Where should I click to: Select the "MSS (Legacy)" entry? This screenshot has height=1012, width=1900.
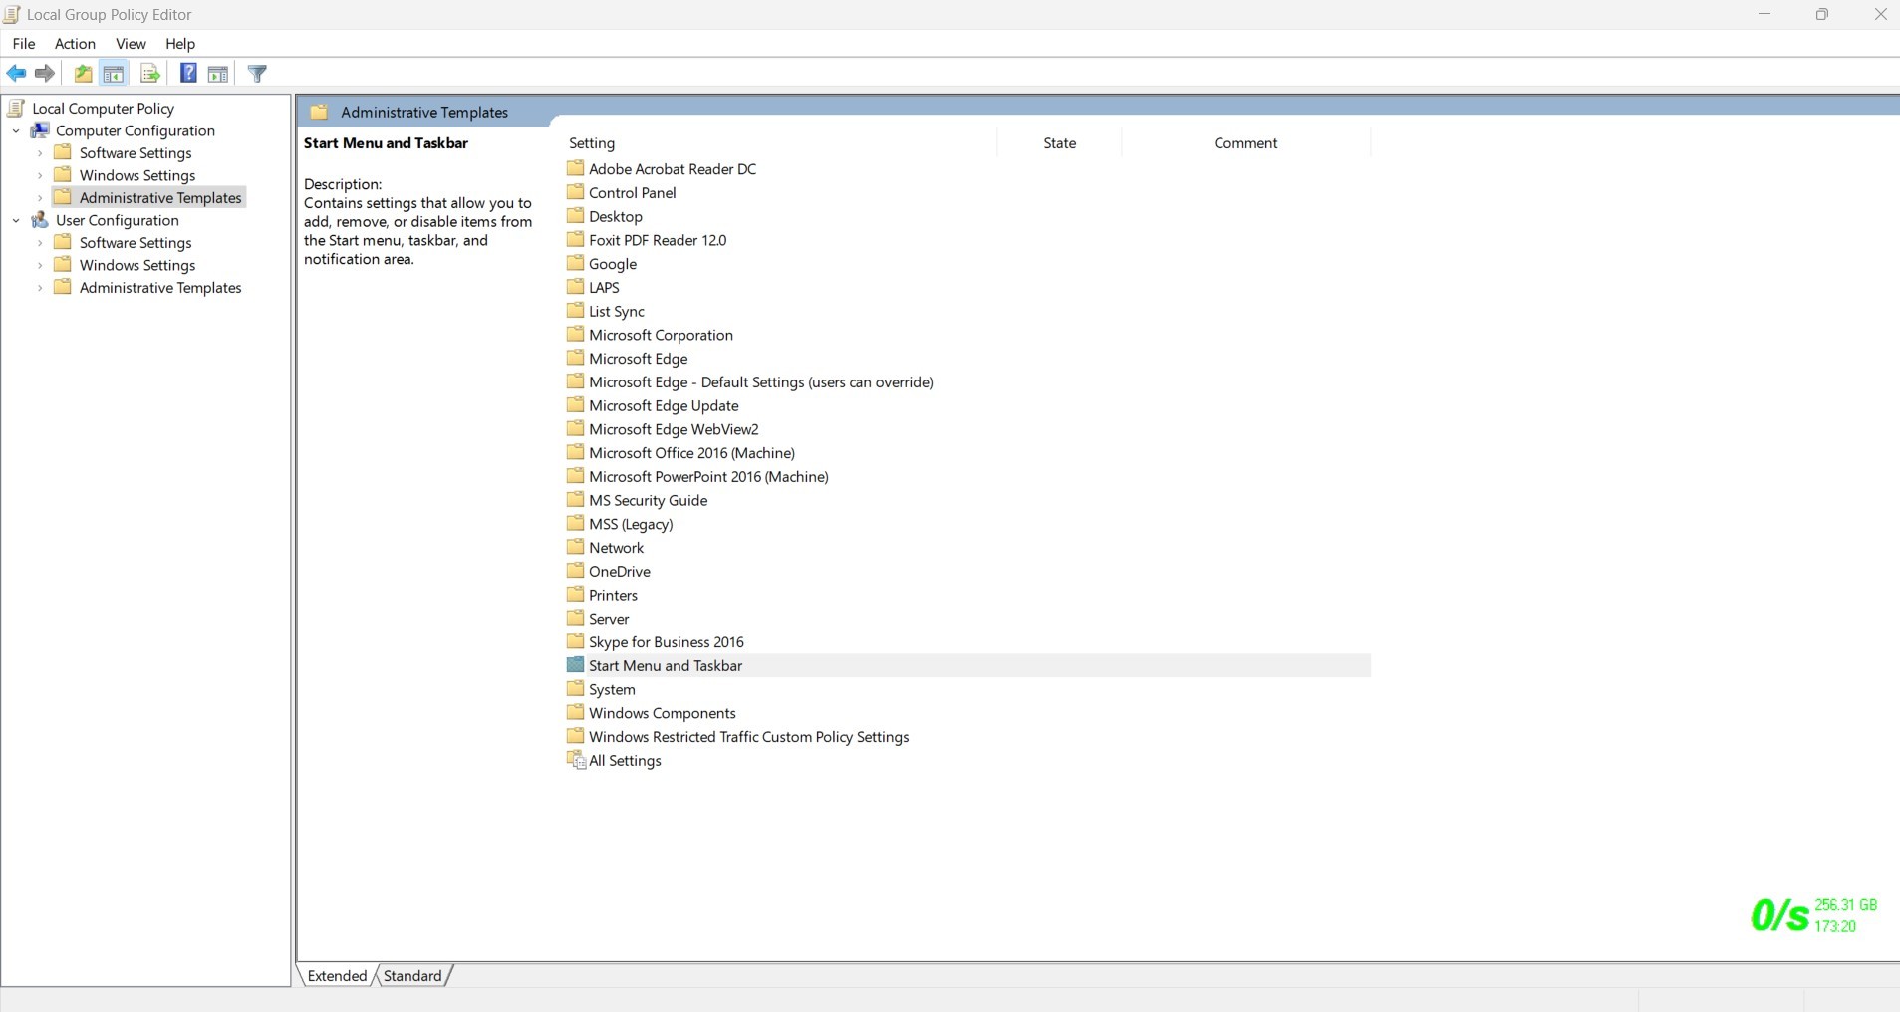[631, 524]
